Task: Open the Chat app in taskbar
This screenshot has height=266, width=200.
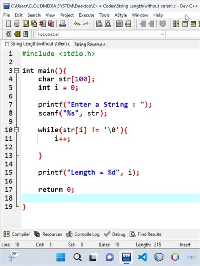Action: [110, 257]
